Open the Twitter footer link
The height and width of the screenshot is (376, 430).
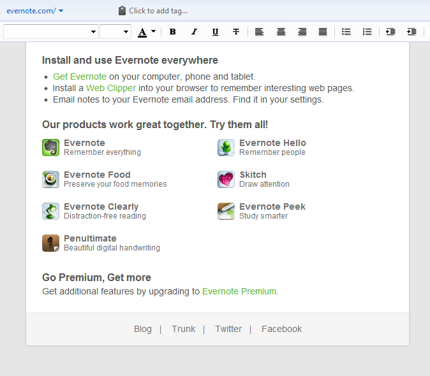(x=228, y=329)
